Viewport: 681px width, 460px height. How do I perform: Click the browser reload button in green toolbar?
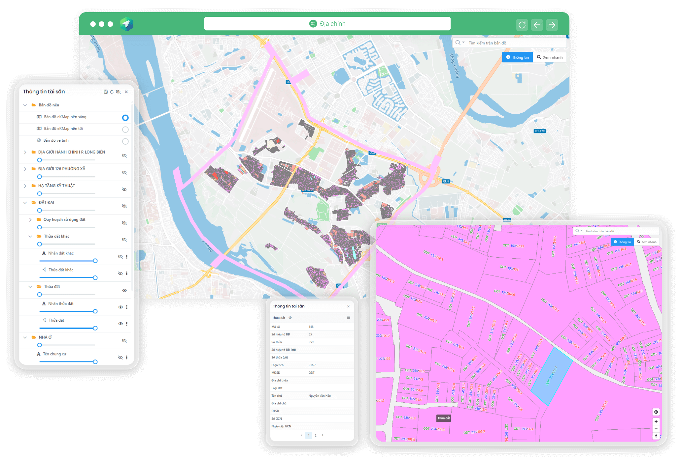tap(522, 25)
